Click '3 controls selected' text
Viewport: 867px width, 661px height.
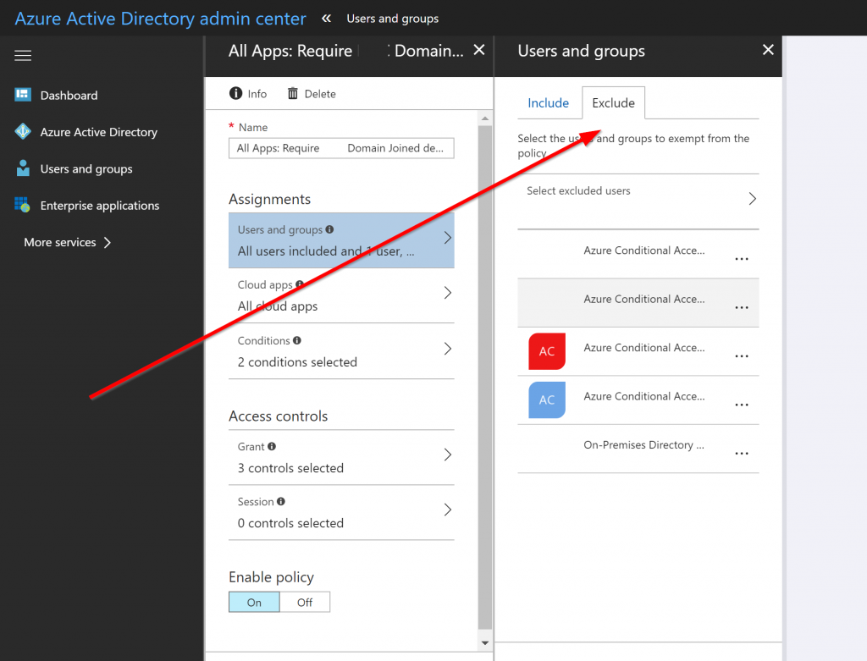(x=290, y=468)
